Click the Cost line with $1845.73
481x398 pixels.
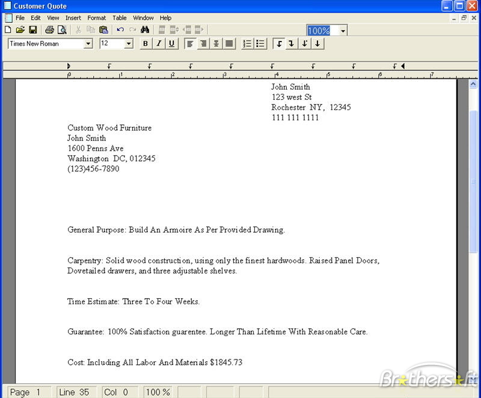pyautogui.click(x=155, y=363)
